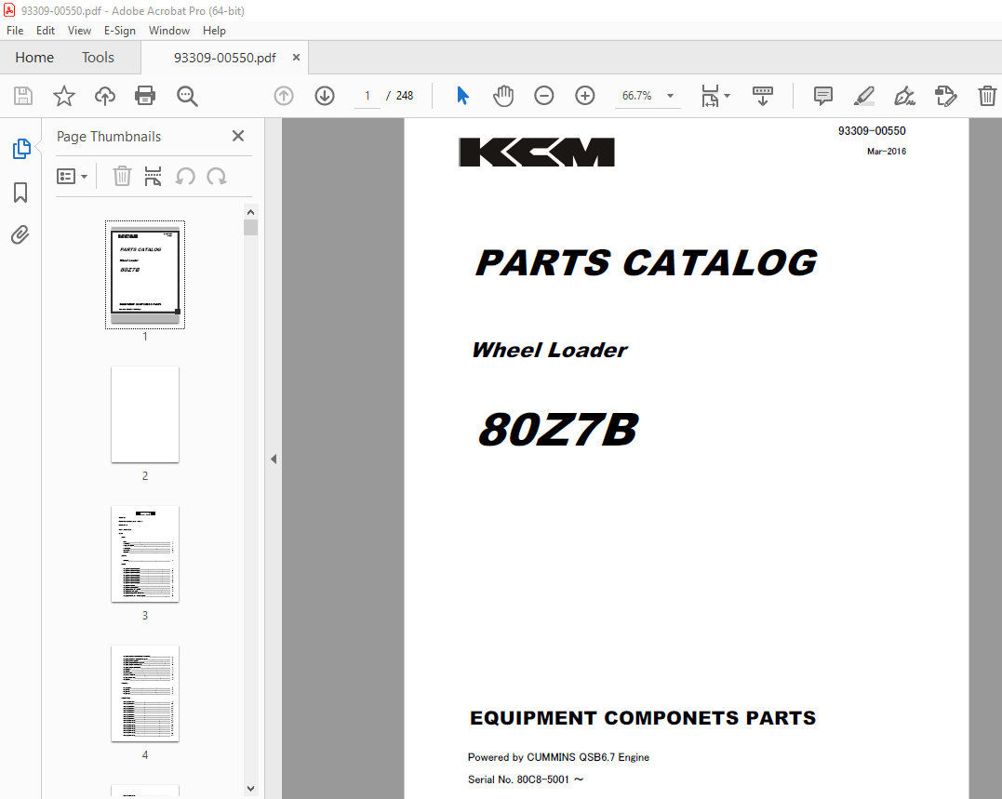Open the Help menu
1002x799 pixels.
[x=214, y=31]
